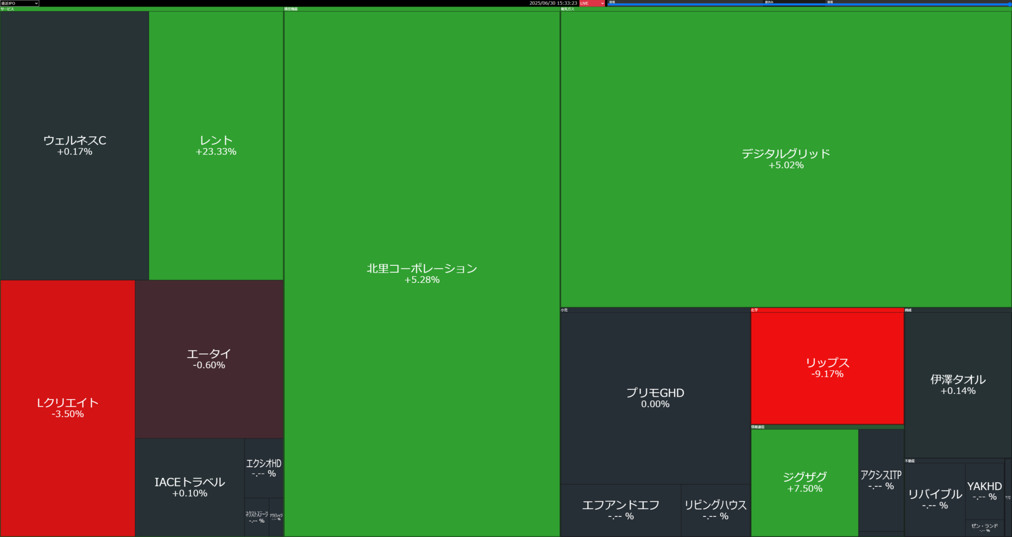
Task: Click the プリモGHD 0.00% tile
Action: click(x=655, y=398)
